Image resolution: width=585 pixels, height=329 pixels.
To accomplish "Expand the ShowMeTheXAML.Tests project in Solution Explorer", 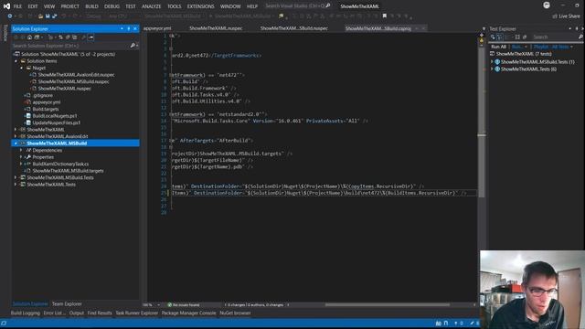I will (16, 185).
